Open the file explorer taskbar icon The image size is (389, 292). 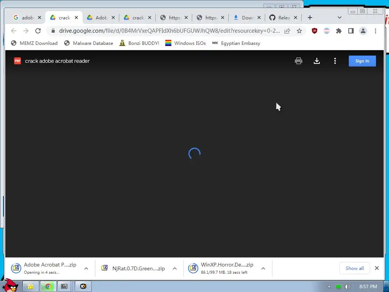coord(31,287)
